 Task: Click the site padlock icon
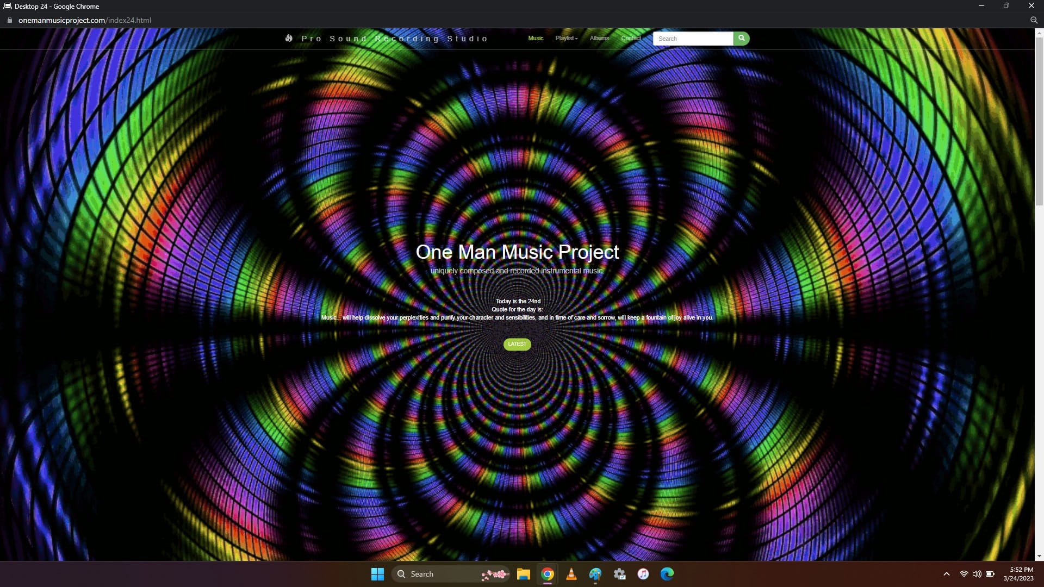click(x=9, y=20)
